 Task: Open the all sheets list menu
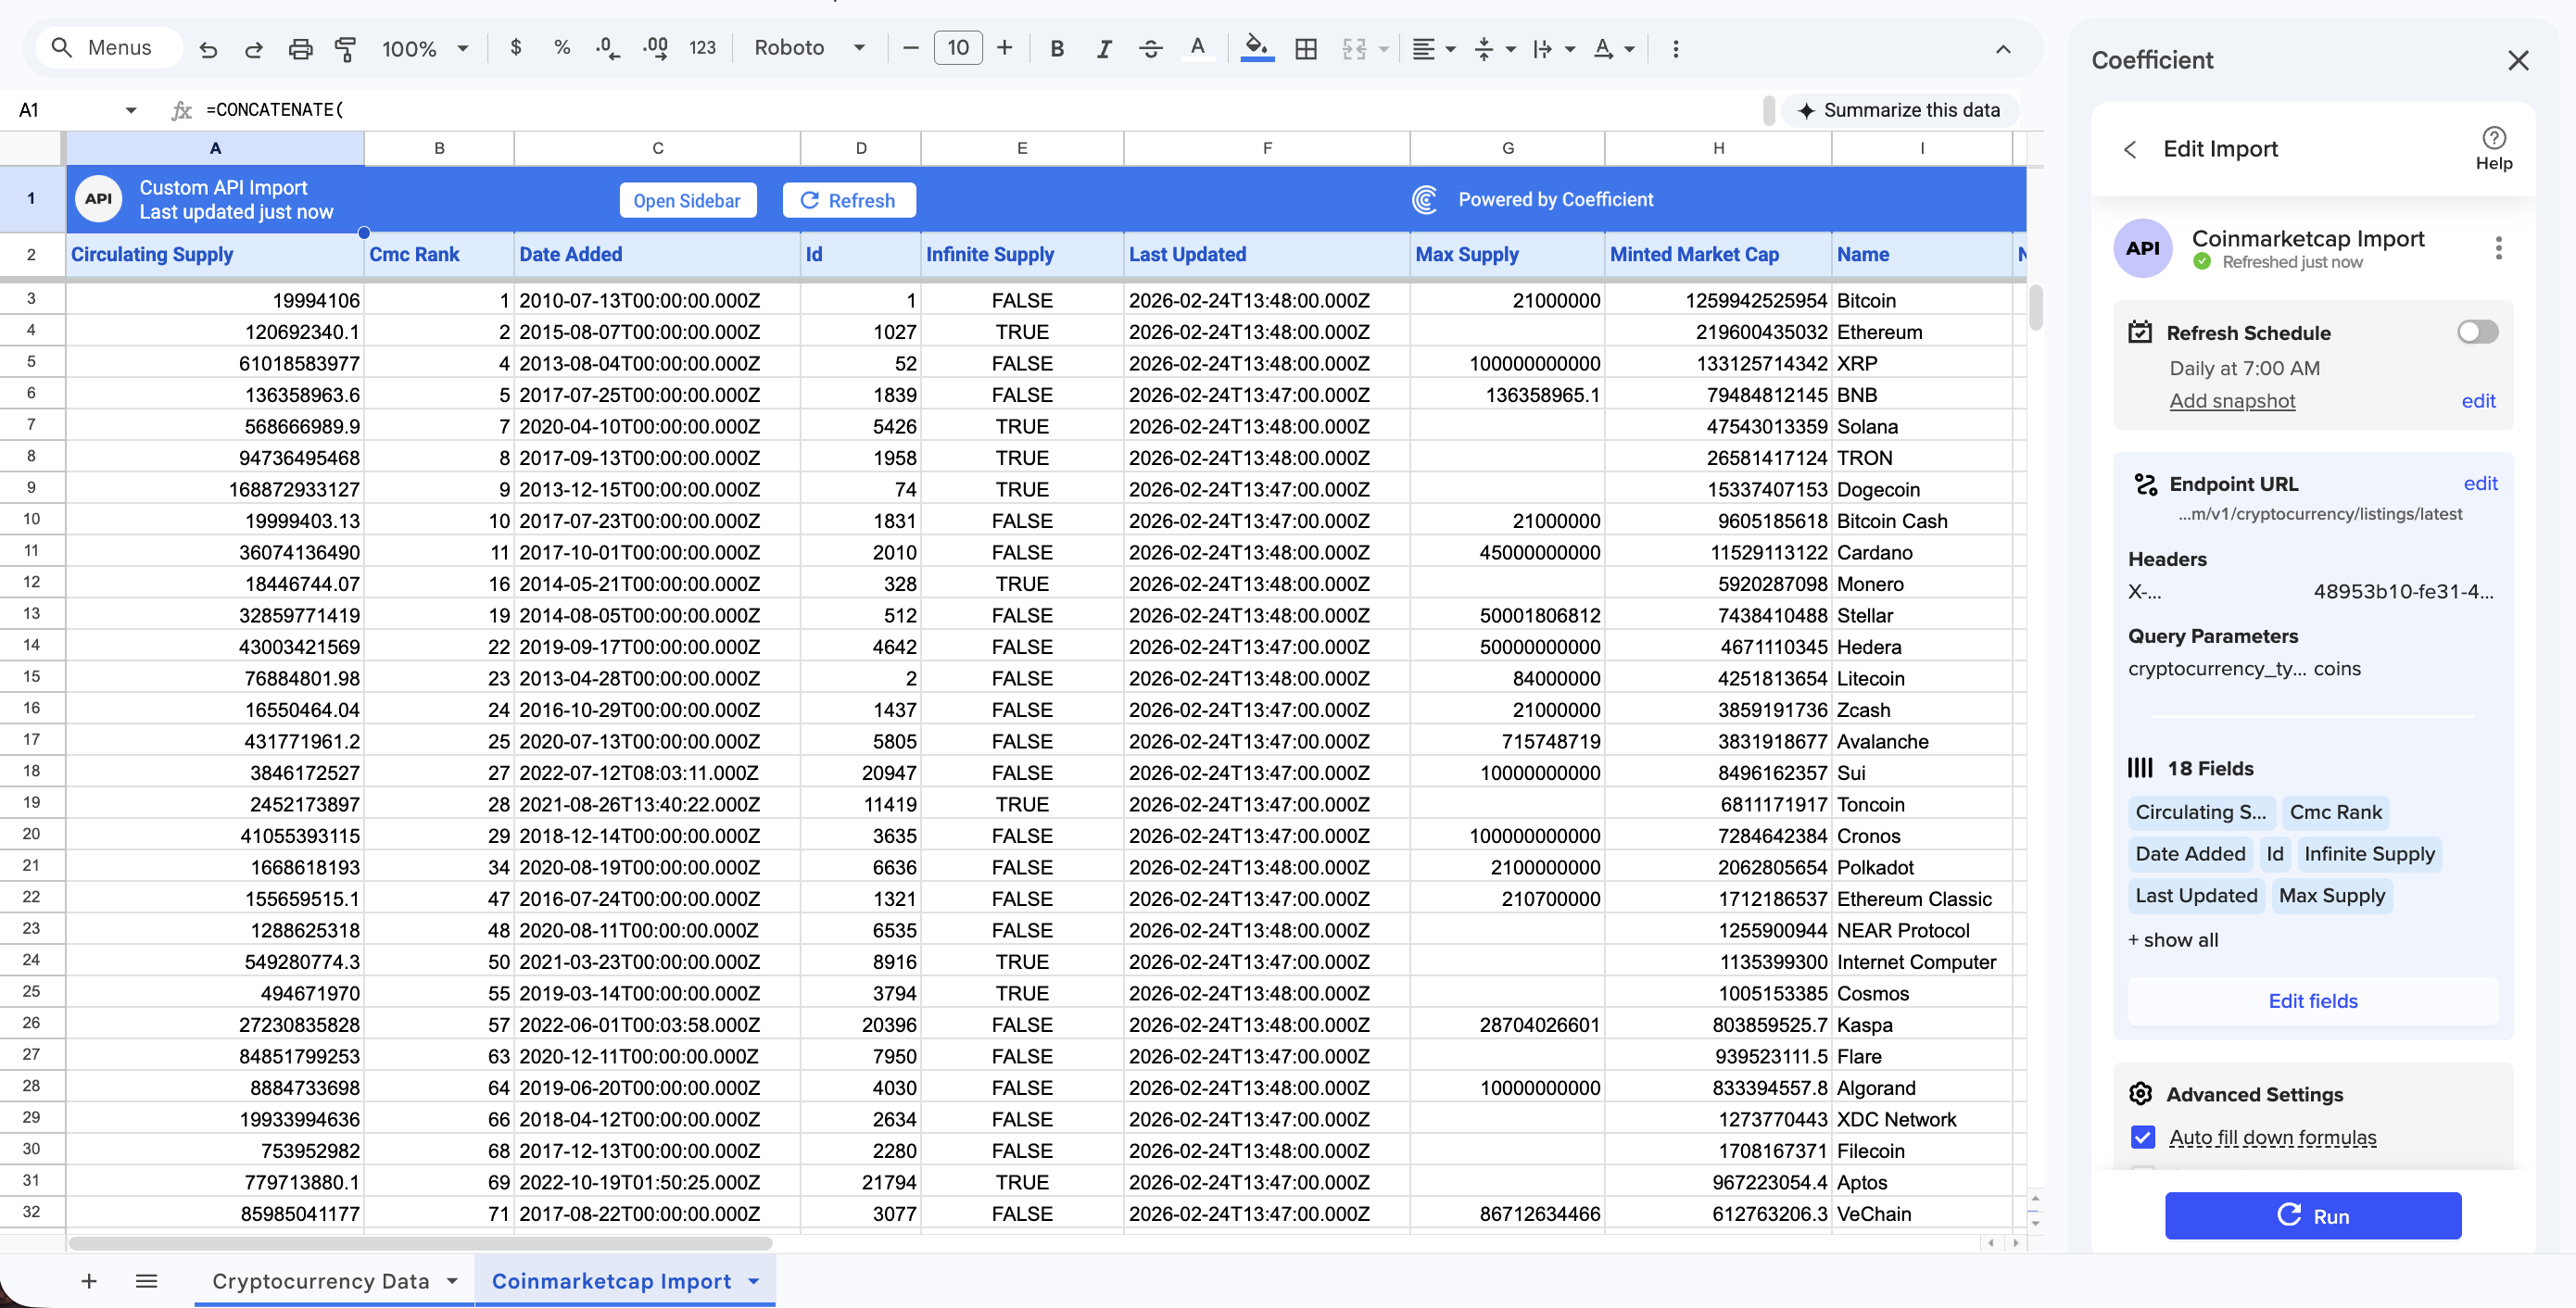[x=146, y=1281]
